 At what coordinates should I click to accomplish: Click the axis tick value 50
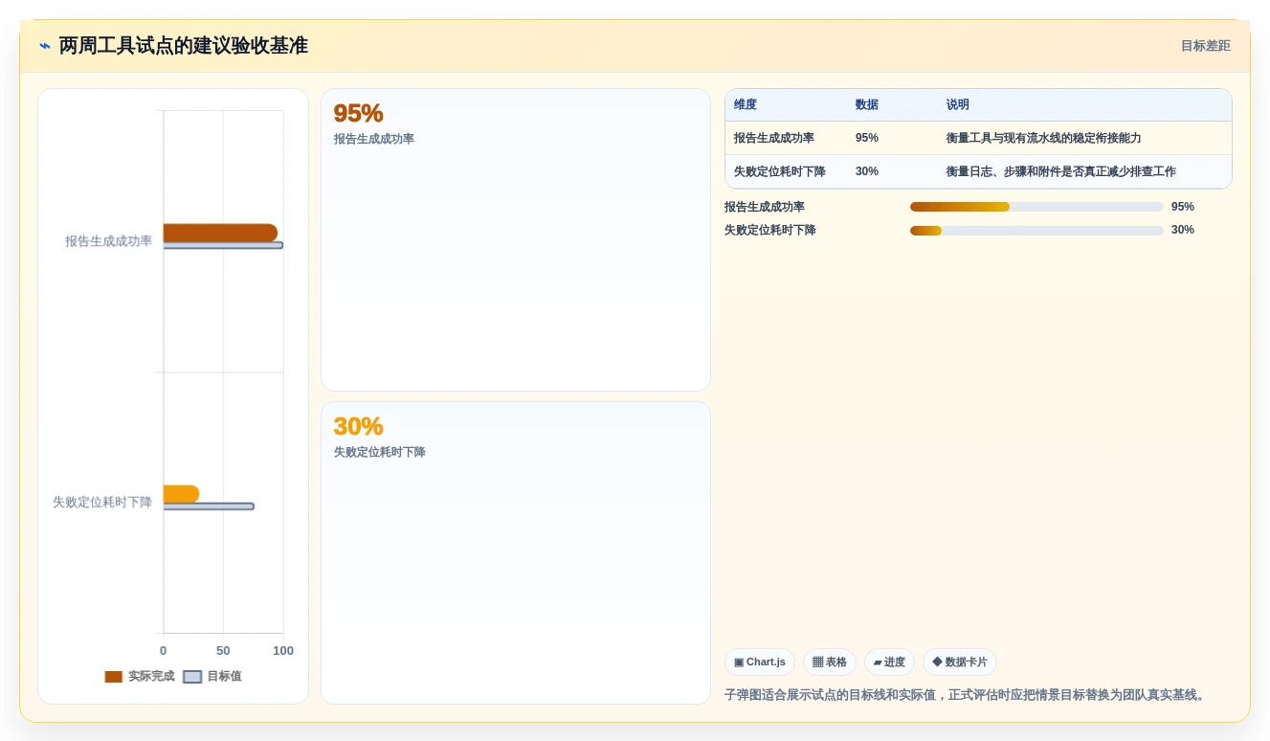pyautogui.click(x=223, y=651)
